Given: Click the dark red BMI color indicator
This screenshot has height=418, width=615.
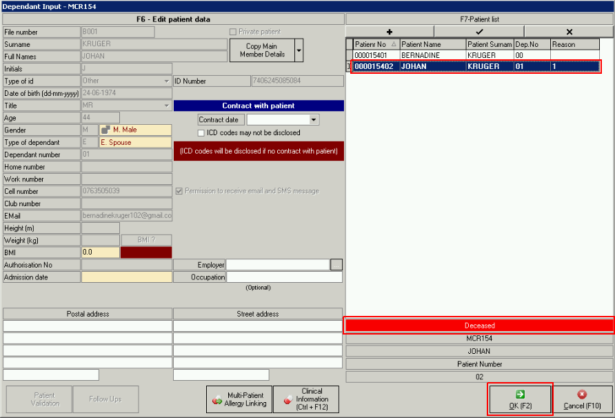Looking at the screenshot, I should pyautogui.click(x=146, y=252).
